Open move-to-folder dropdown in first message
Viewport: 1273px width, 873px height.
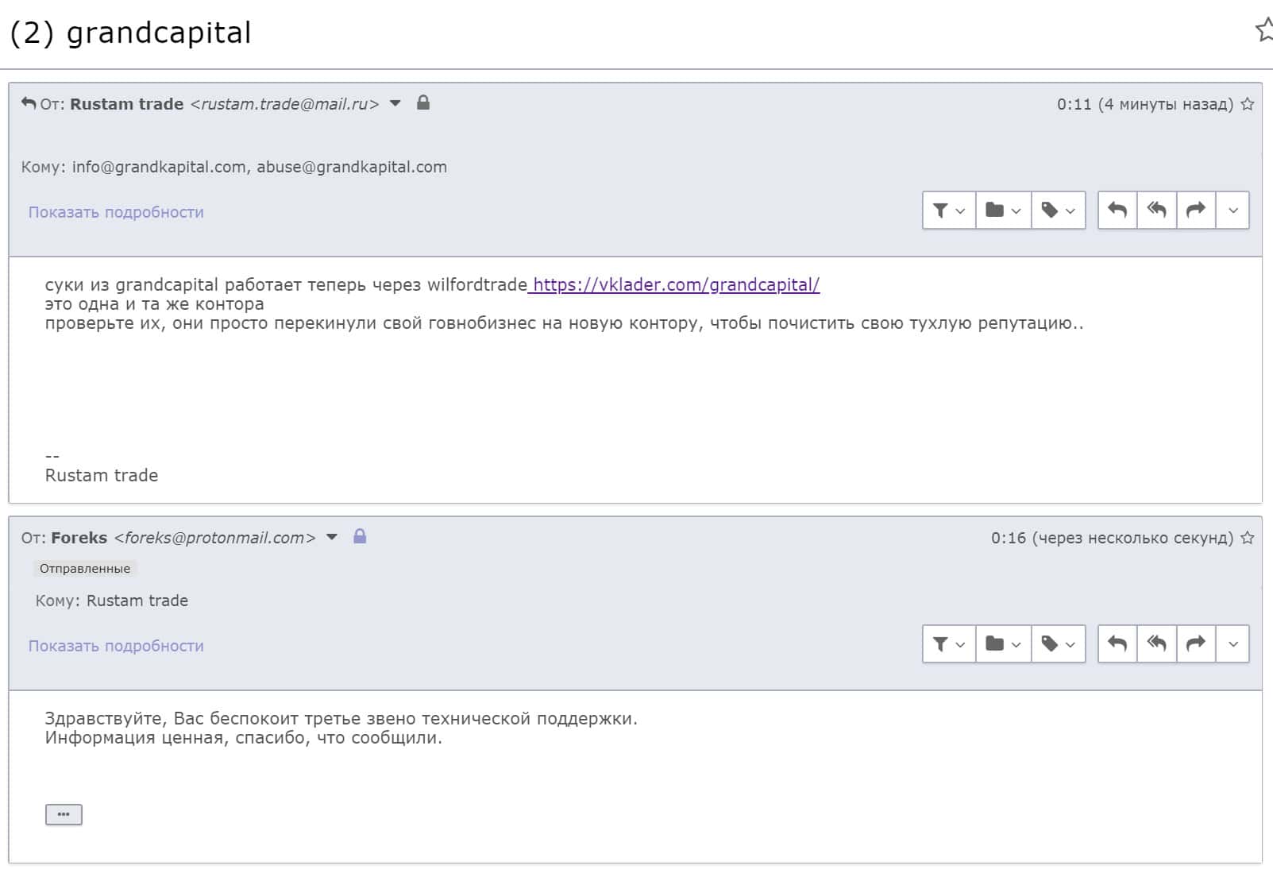tap(1003, 211)
